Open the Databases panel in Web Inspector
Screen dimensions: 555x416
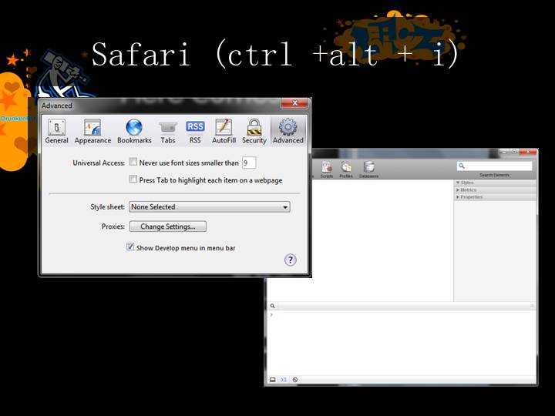point(368,169)
